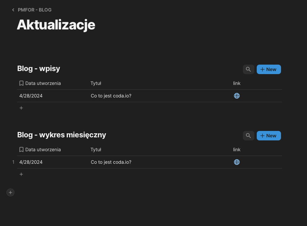Click the back chevron beside PMFOR - BLOG
Image resolution: width=307 pixels, height=226 pixels.
13,10
